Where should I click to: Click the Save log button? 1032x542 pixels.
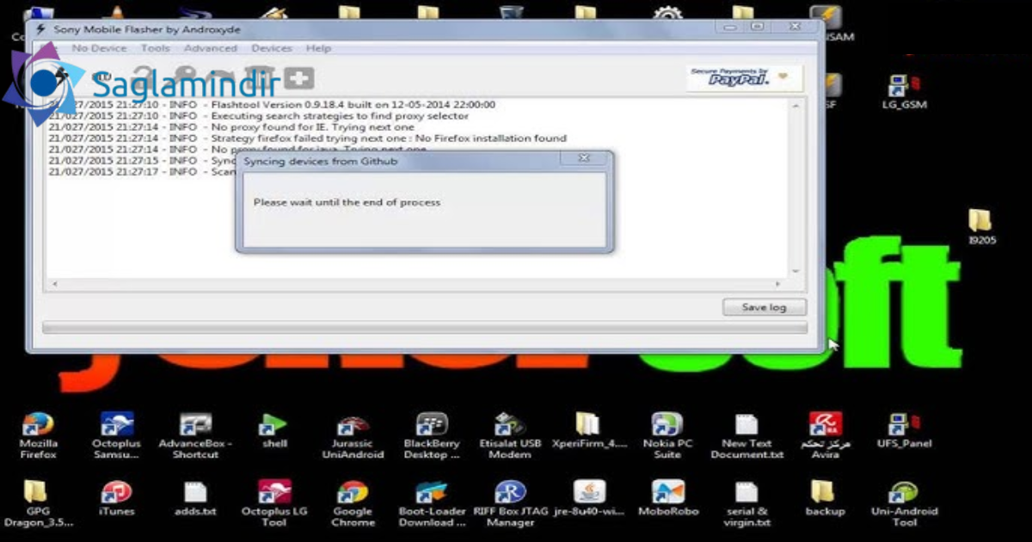pyautogui.click(x=764, y=307)
